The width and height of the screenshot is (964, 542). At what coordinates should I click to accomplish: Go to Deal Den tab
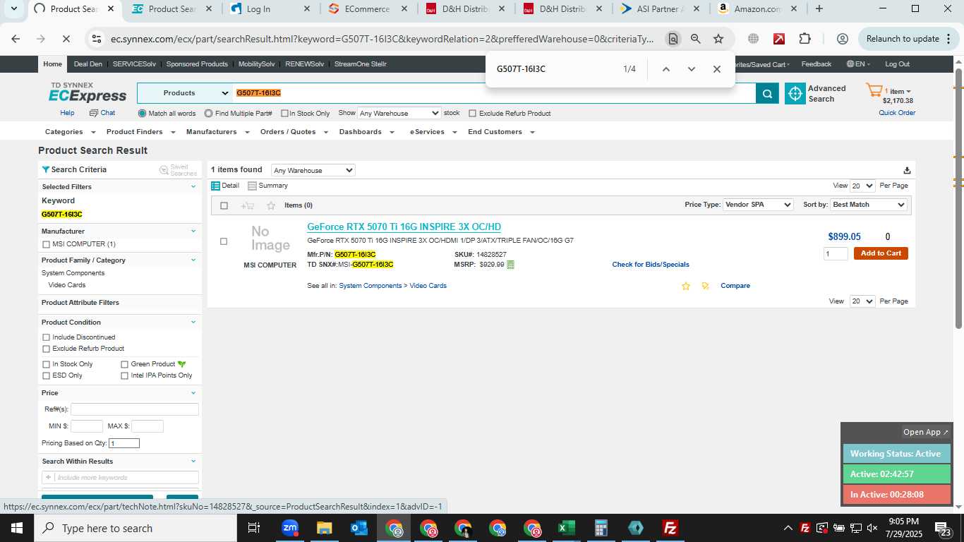click(x=88, y=64)
